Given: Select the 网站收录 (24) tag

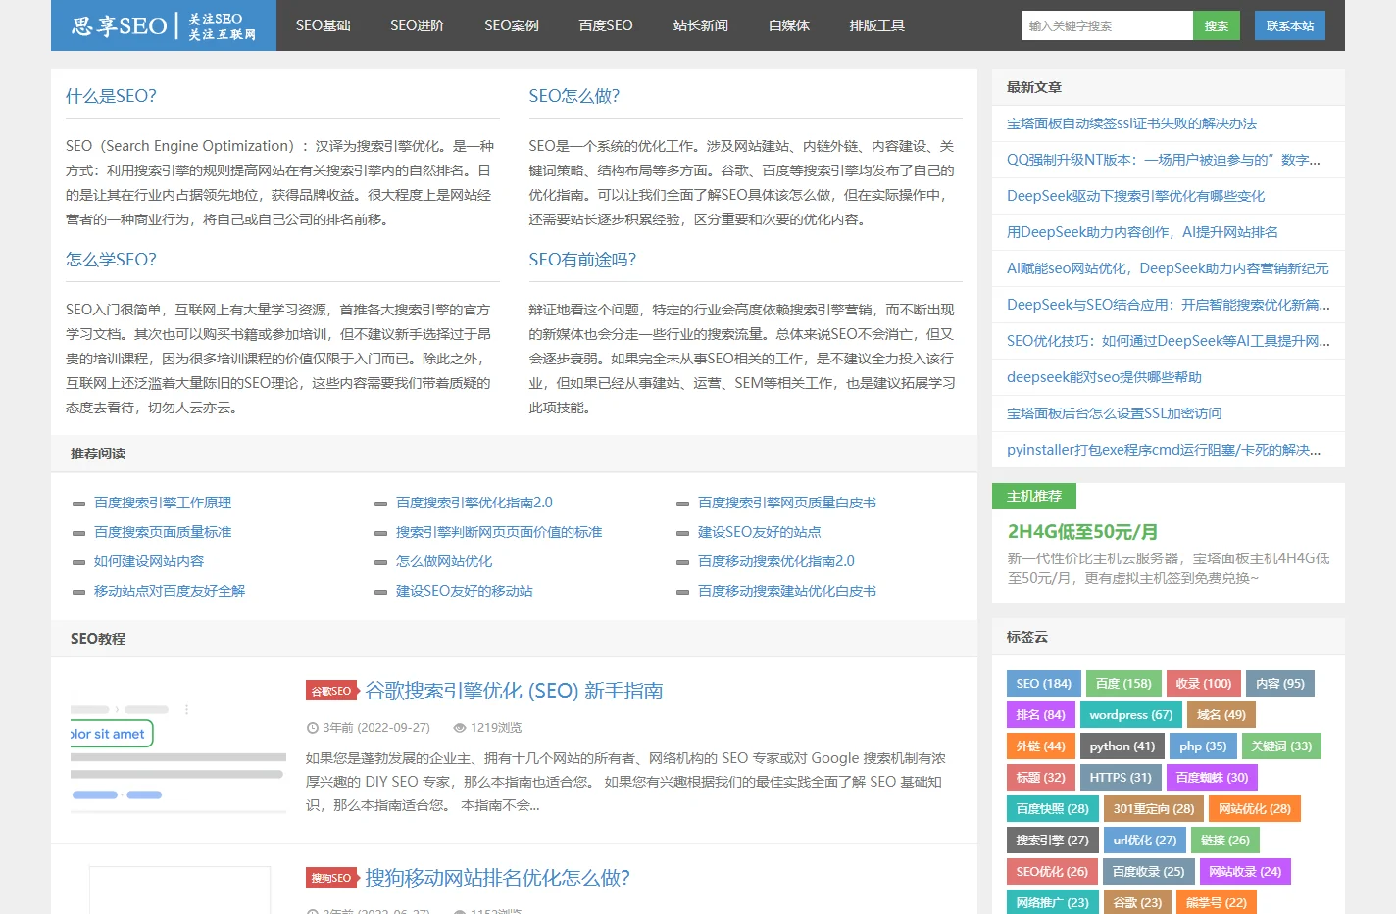Looking at the screenshot, I should pyautogui.click(x=1245, y=872).
